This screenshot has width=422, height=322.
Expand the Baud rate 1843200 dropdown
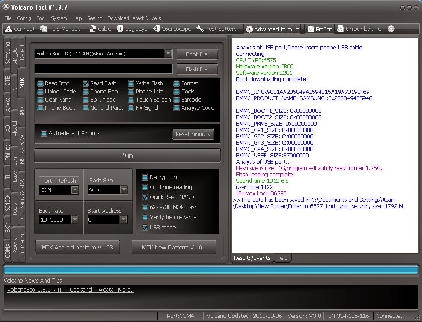(x=74, y=220)
